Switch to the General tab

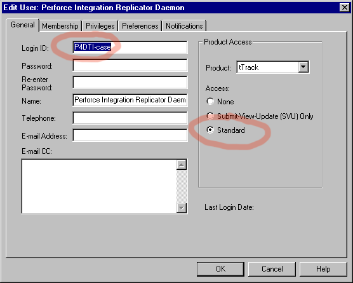coord(22,25)
